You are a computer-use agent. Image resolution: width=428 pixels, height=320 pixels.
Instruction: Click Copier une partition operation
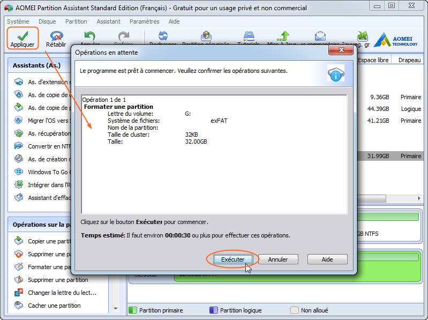[42, 241]
